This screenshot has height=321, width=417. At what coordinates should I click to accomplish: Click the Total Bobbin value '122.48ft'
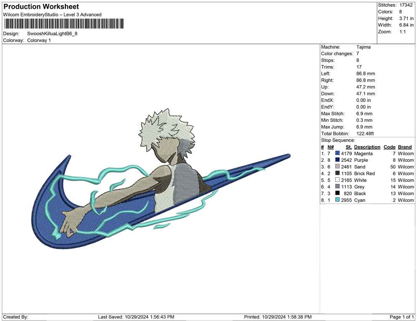365,134
